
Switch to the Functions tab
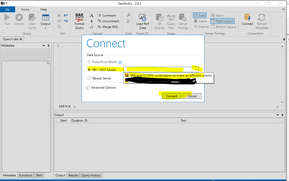click(x=26, y=175)
